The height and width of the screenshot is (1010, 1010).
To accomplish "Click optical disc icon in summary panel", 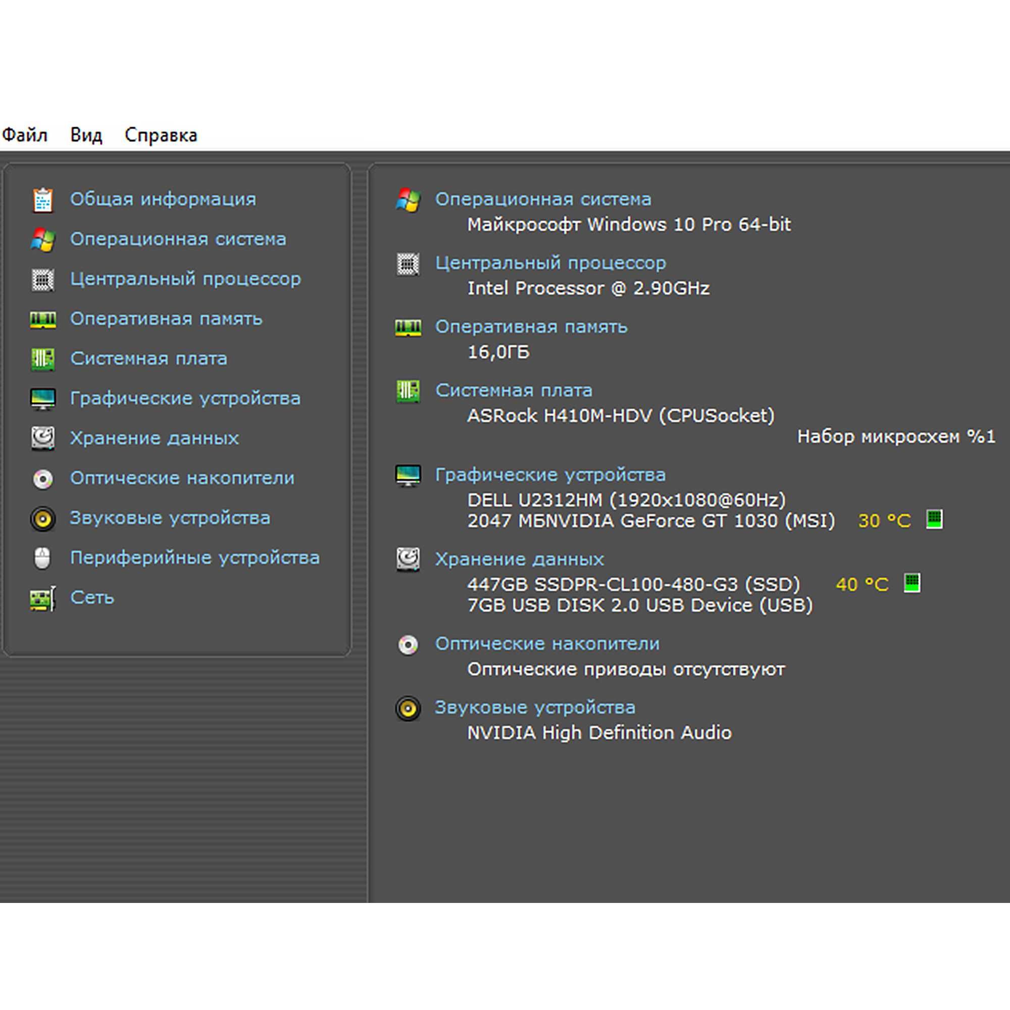I will 408,644.
